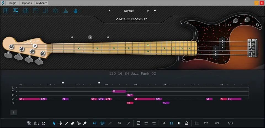The height and width of the screenshot is (128, 265).
Task: Expand the chevron next to hand icon
Action: click(79, 11)
